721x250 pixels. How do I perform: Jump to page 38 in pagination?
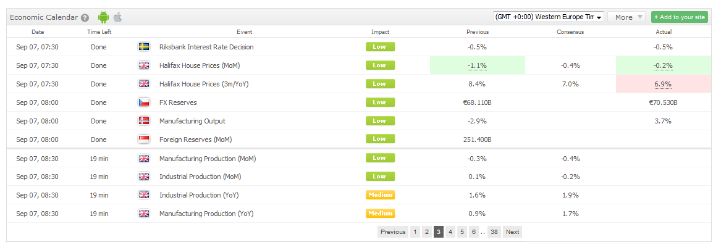[494, 232]
